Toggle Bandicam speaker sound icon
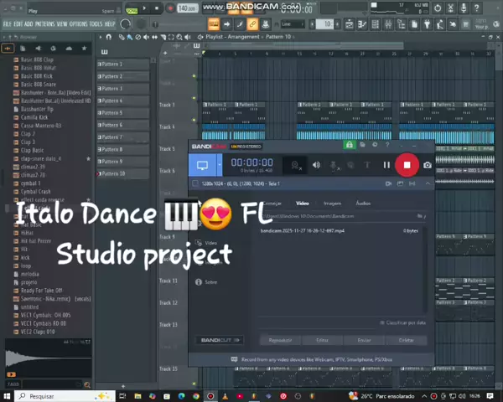The width and height of the screenshot is (503, 402). (316, 165)
